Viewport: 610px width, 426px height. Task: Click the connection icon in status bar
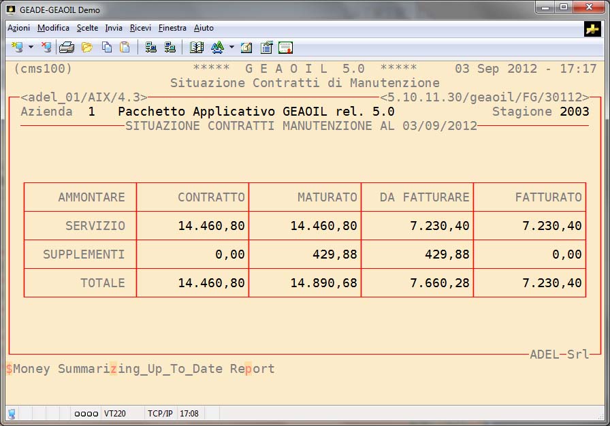pyautogui.click(x=12, y=413)
